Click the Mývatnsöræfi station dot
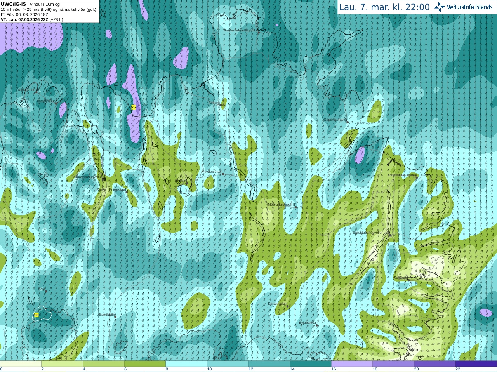 (223, 174)
